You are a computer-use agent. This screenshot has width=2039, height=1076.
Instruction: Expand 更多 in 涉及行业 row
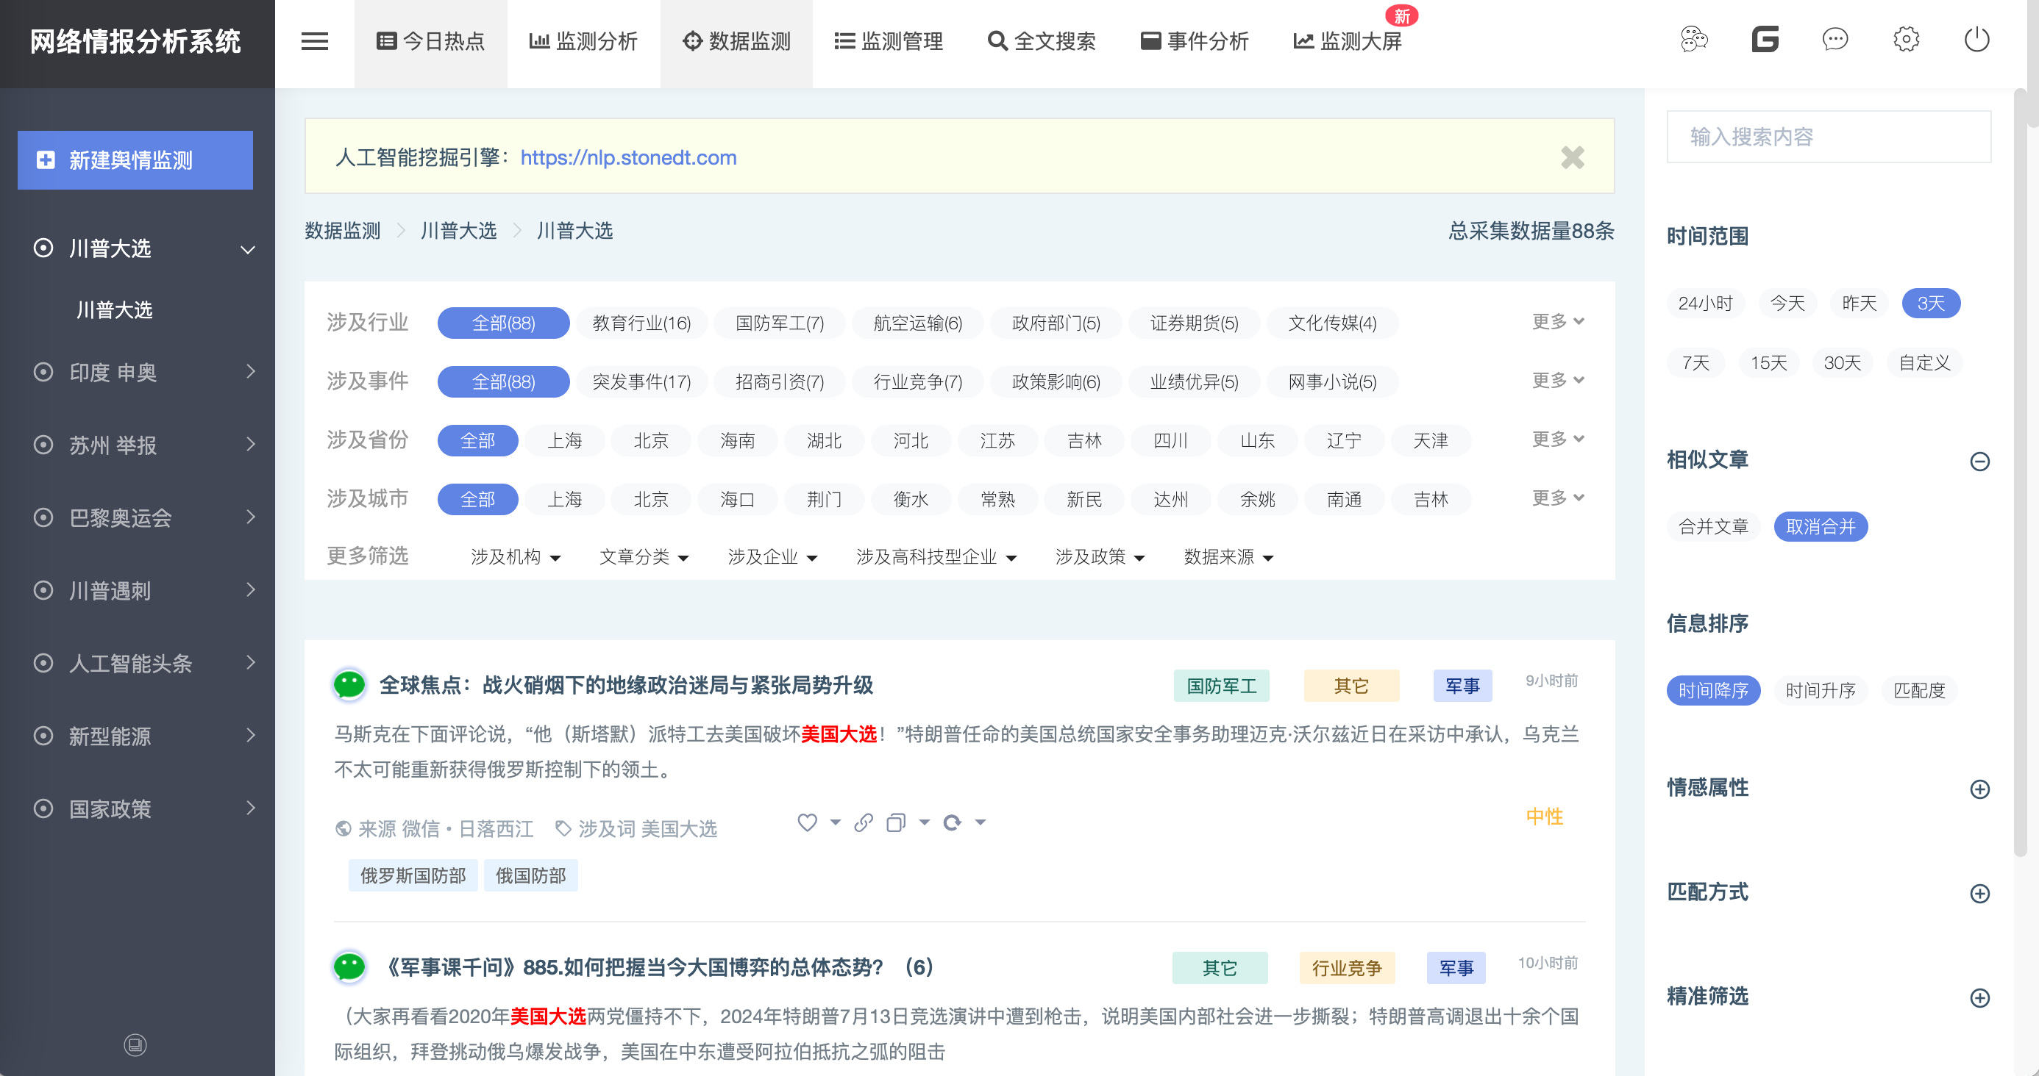pos(1557,321)
